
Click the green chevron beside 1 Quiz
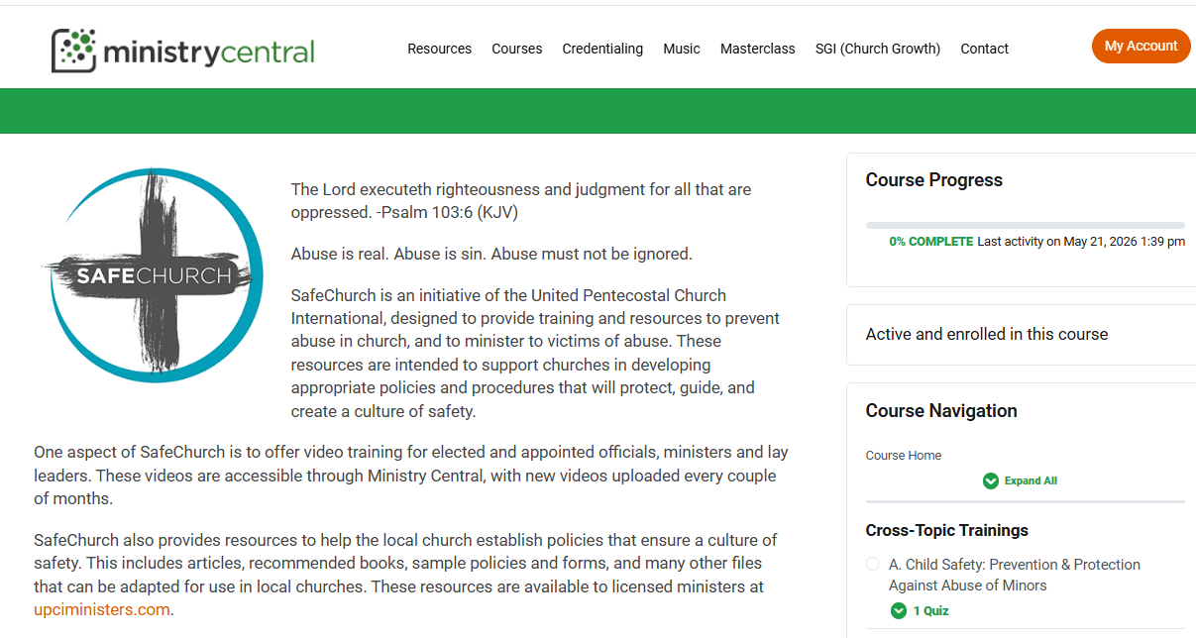tap(899, 610)
